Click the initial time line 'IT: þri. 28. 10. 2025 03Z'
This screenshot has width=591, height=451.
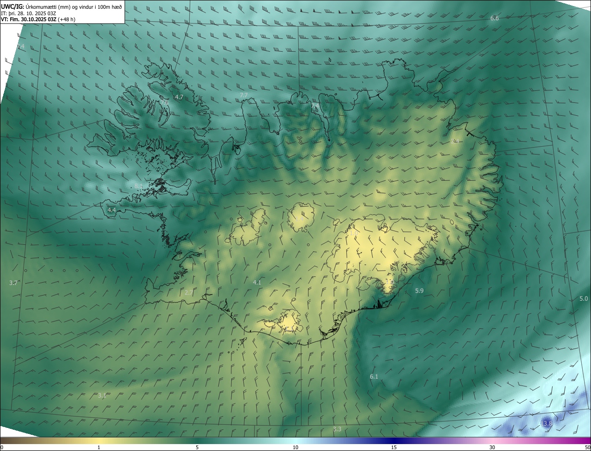[29, 13]
